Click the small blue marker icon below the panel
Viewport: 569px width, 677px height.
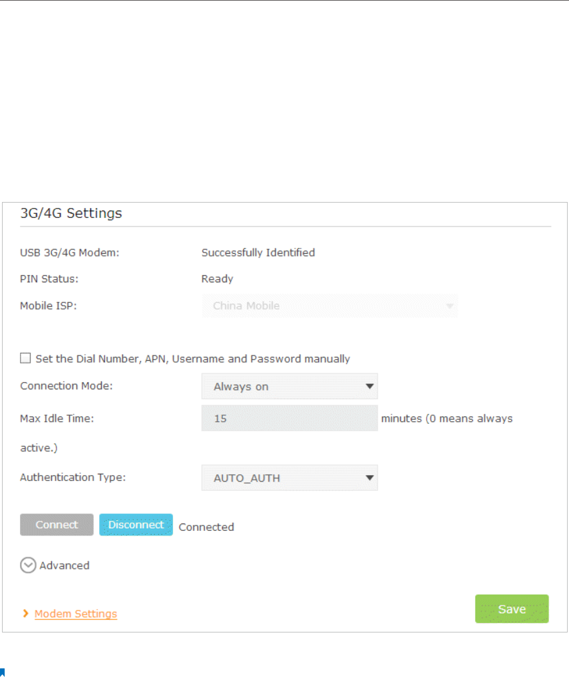tap(3, 673)
